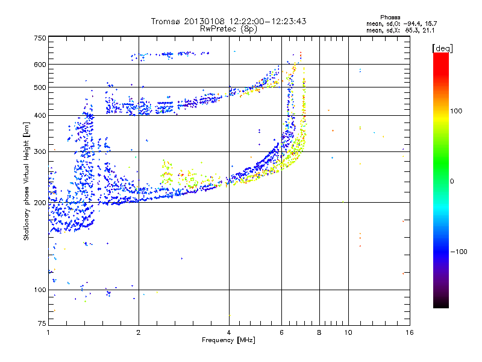Click the y-axis tick label '200'
The width and height of the screenshot is (482, 362).
click(40, 203)
